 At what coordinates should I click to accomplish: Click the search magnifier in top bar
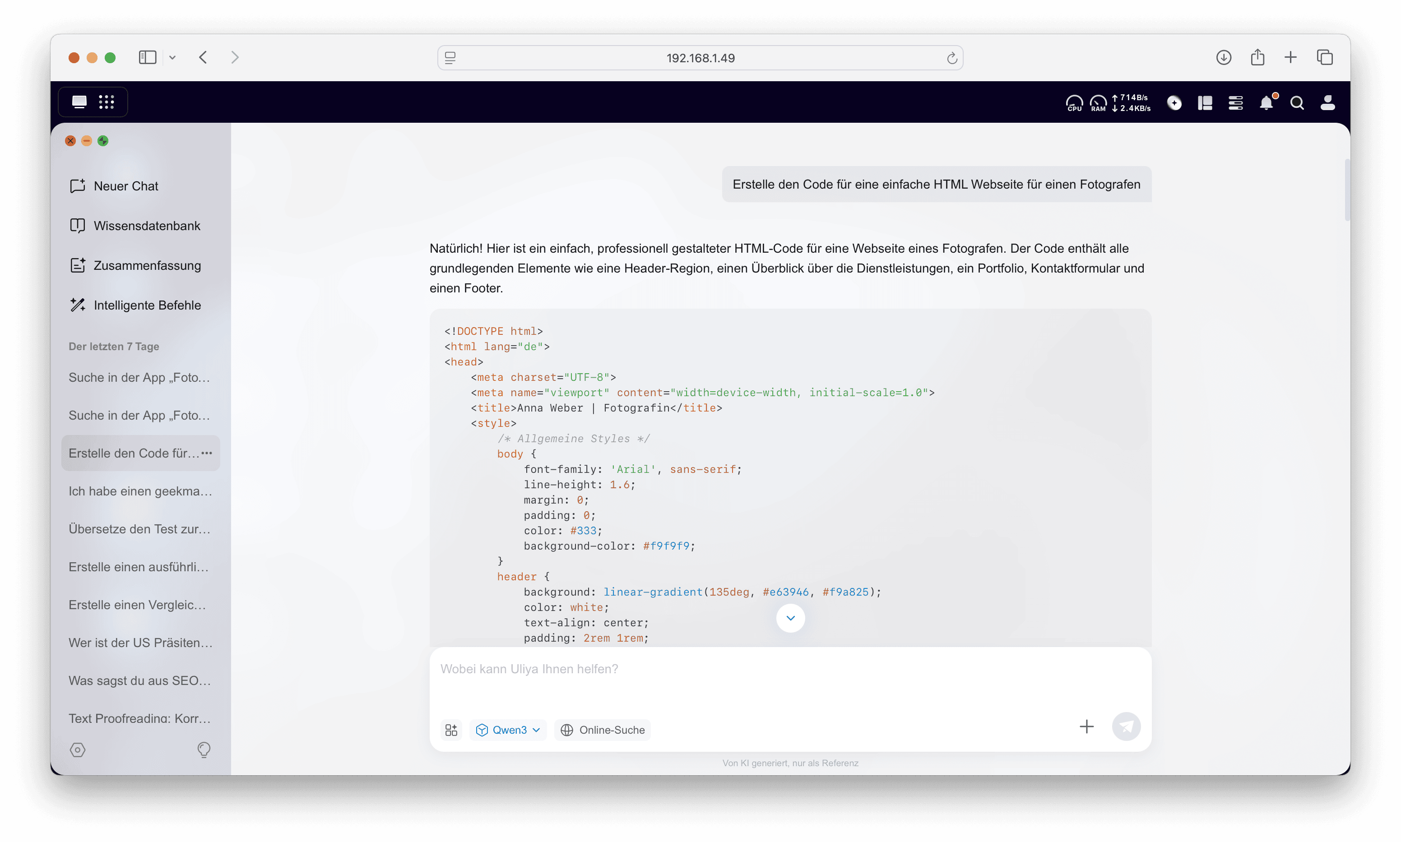(x=1297, y=103)
